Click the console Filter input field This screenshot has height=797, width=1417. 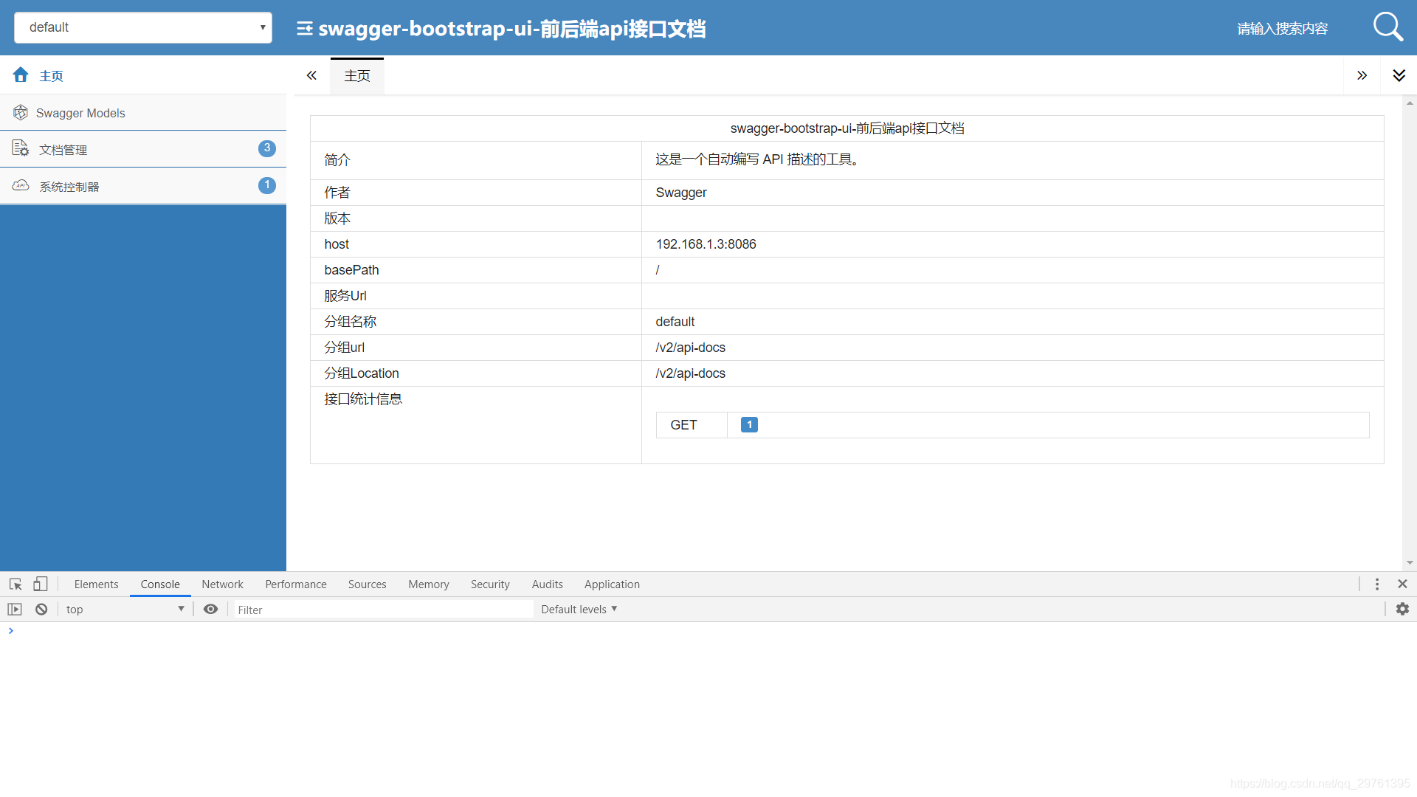(384, 610)
